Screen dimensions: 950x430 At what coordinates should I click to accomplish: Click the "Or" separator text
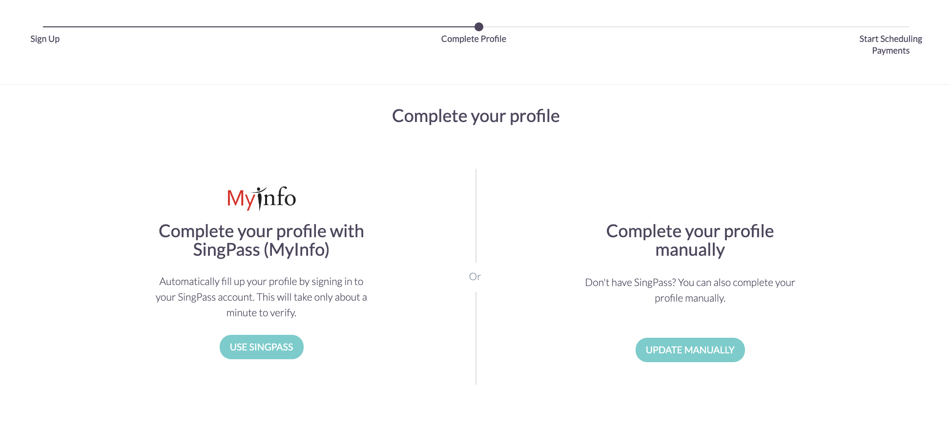(x=475, y=277)
